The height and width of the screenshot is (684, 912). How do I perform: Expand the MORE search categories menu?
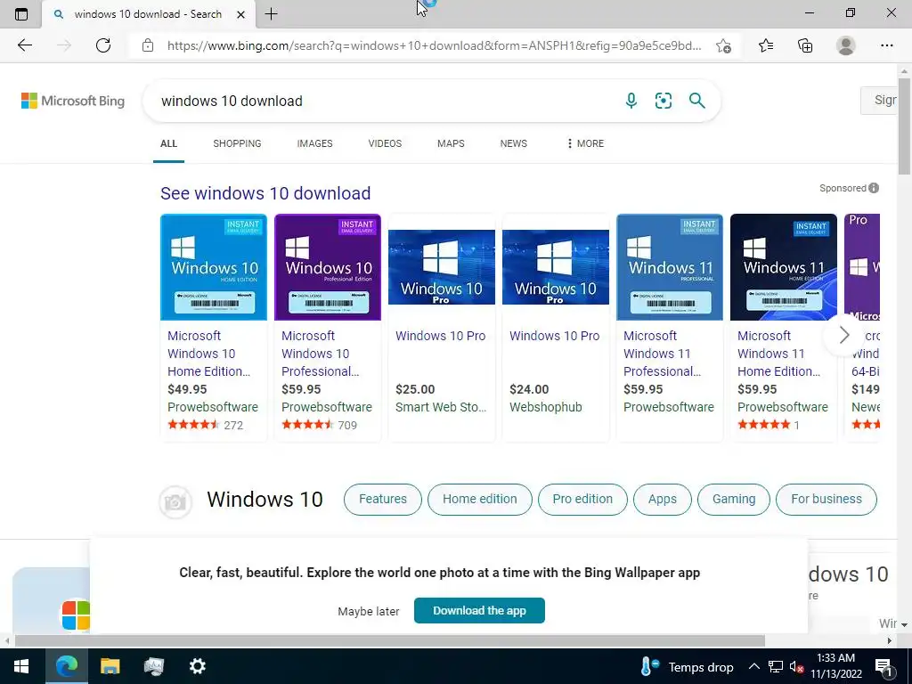click(585, 143)
